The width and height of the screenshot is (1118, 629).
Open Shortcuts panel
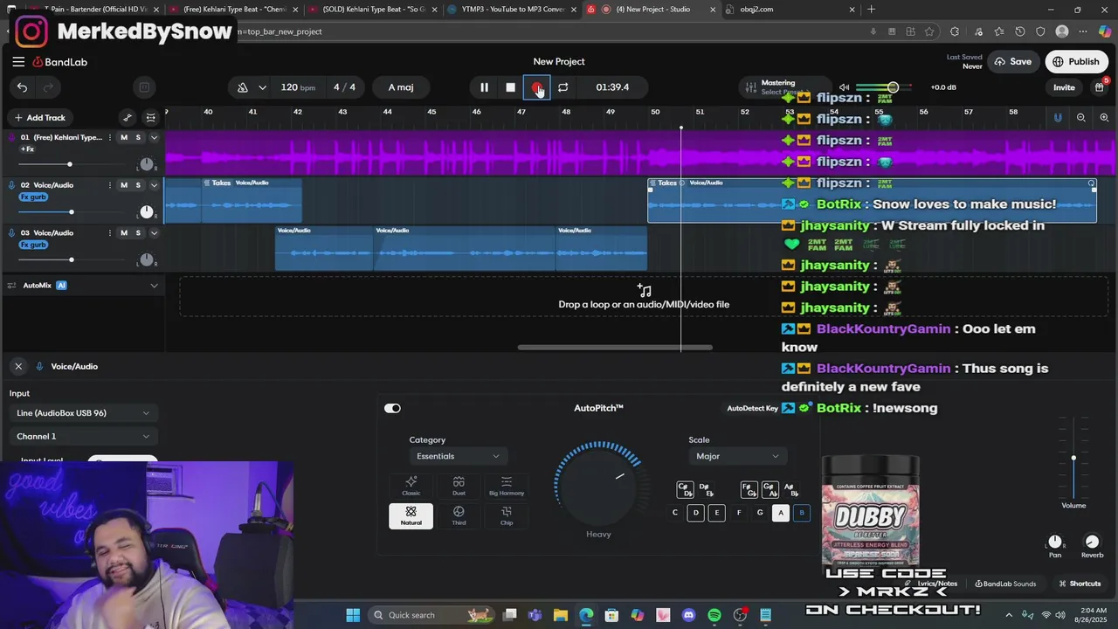[1080, 584]
